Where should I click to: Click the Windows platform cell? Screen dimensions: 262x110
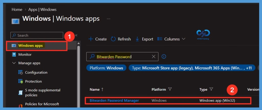159,101
